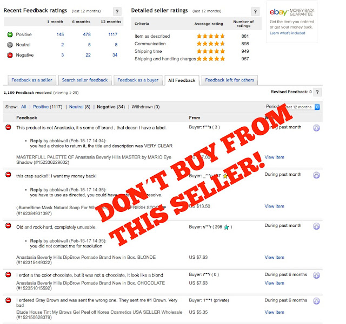The height and width of the screenshot is (324, 346).
Task: Open 478 positive ratings for 6 months
Action: pos(86,35)
